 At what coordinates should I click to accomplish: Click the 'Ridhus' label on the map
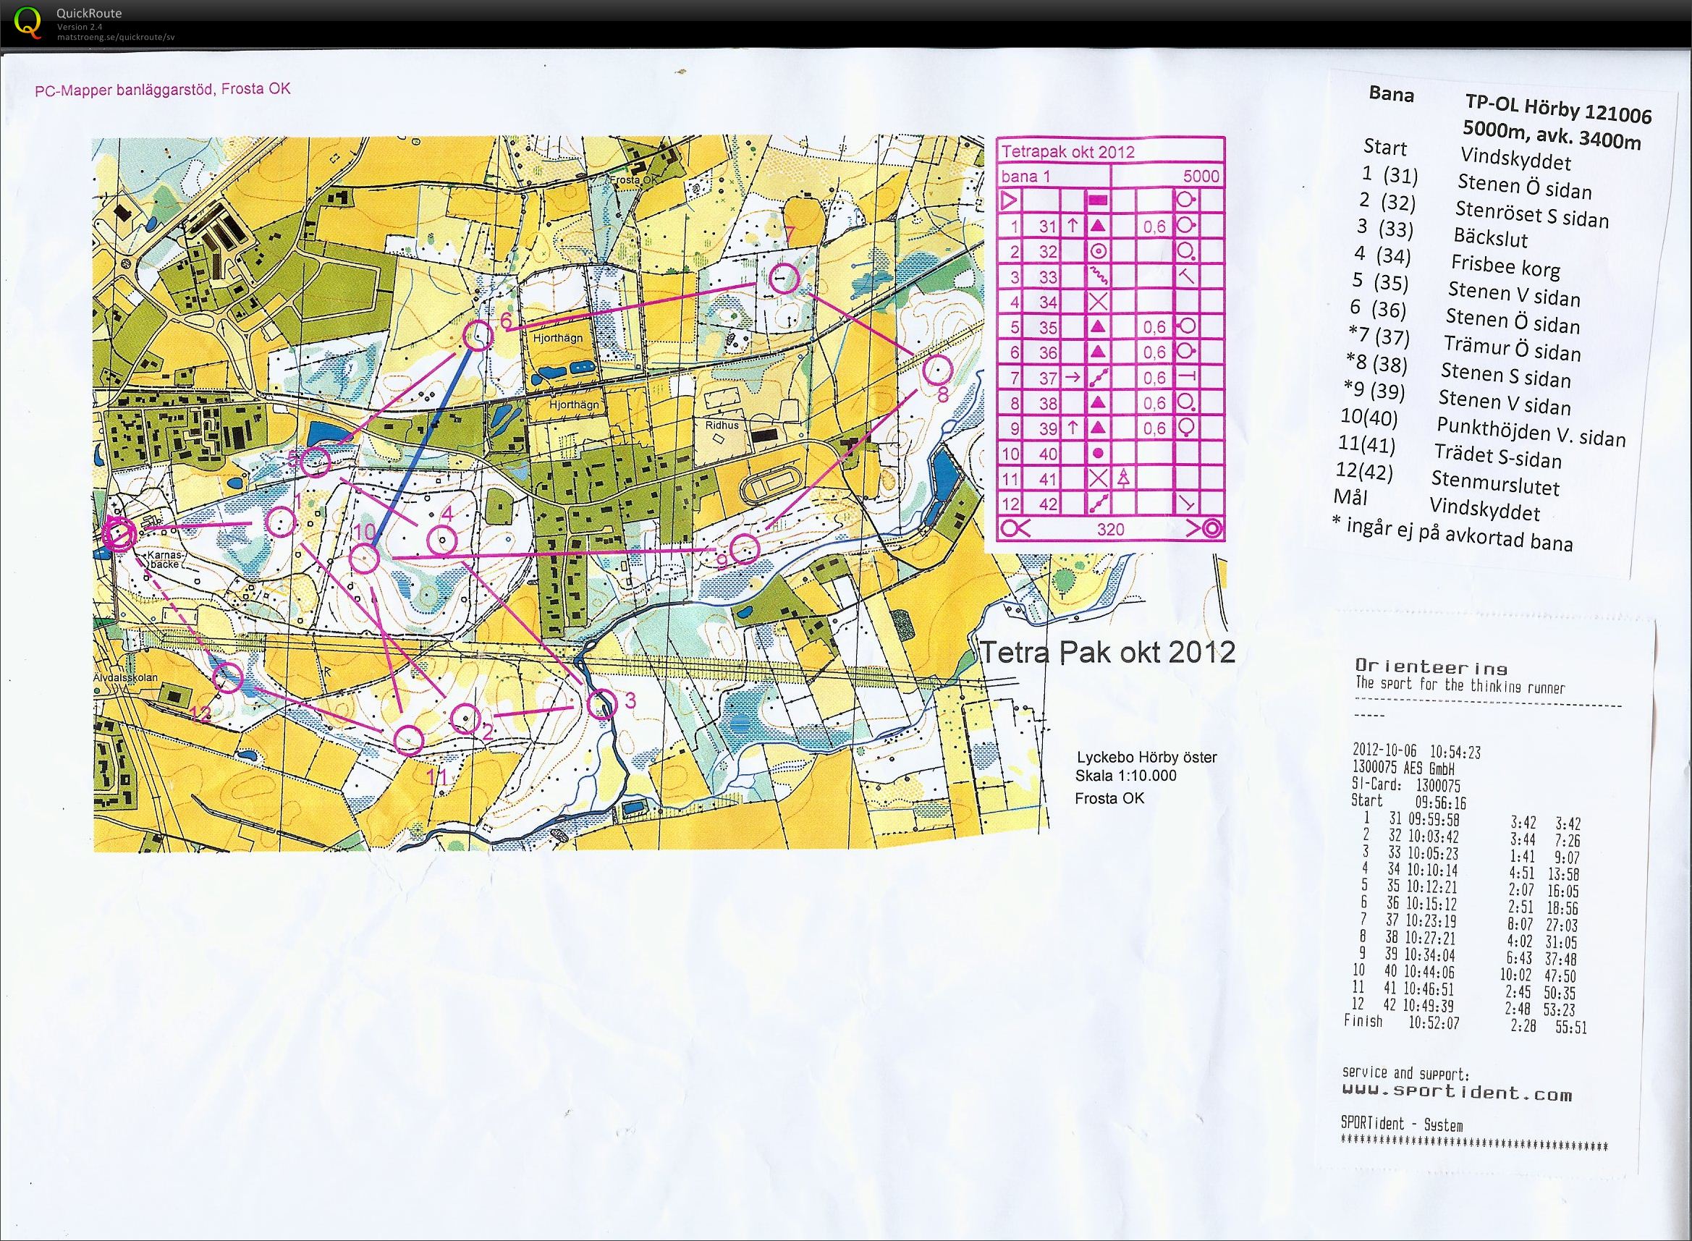pos(722,425)
